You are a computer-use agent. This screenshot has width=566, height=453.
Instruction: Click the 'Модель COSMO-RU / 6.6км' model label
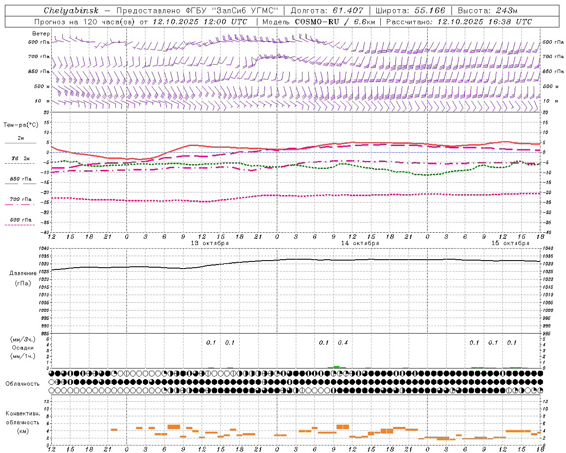(x=318, y=22)
